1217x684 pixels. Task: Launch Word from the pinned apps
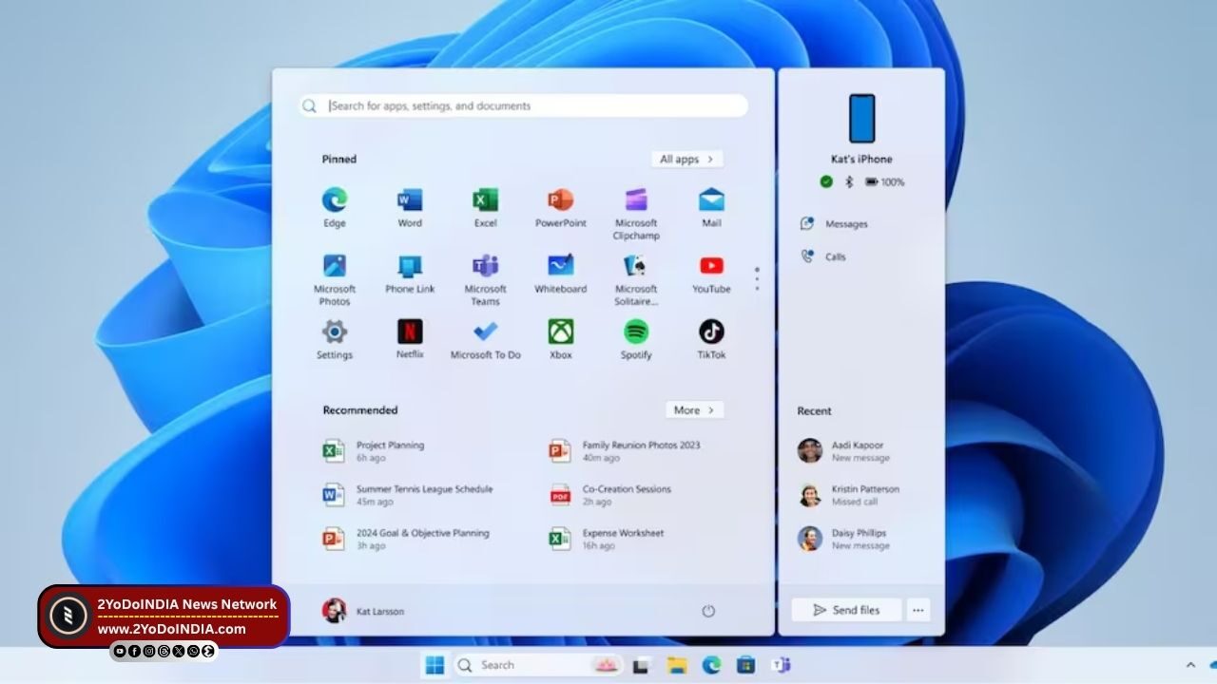[x=410, y=207]
